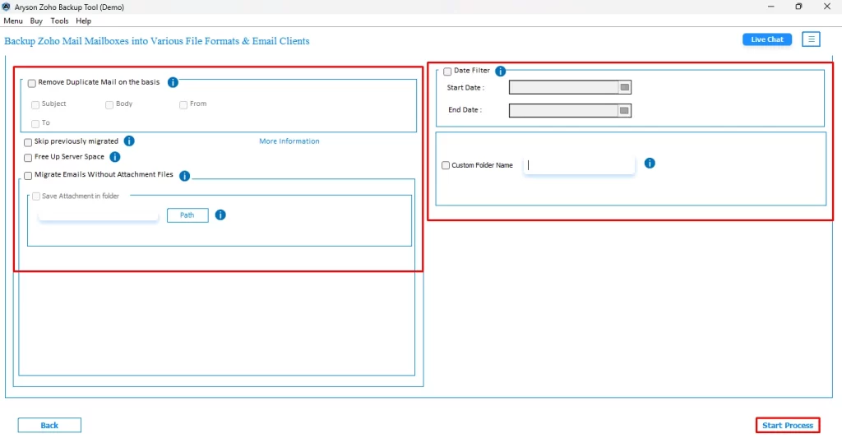Open the hamburger menu icon near Live Chat
Image resolution: width=842 pixels, height=443 pixels.
click(x=811, y=39)
